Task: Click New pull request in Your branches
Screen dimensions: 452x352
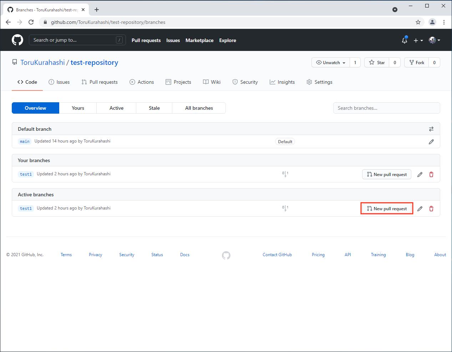Action: click(x=387, y=174)
